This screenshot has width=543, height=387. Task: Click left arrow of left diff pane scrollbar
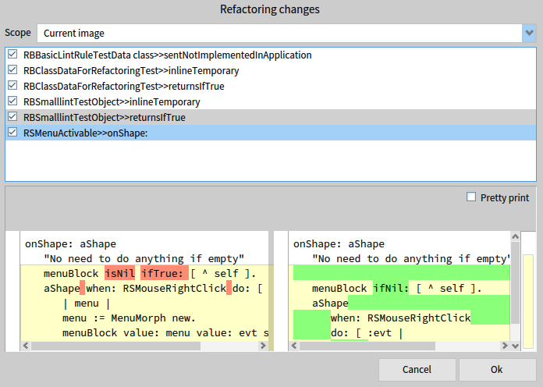[x=25, y=346]
